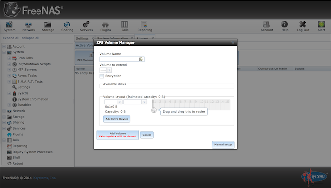Switch to the Storage tab
Viewport: 331px width, 188px height.
tap(143, 38)
